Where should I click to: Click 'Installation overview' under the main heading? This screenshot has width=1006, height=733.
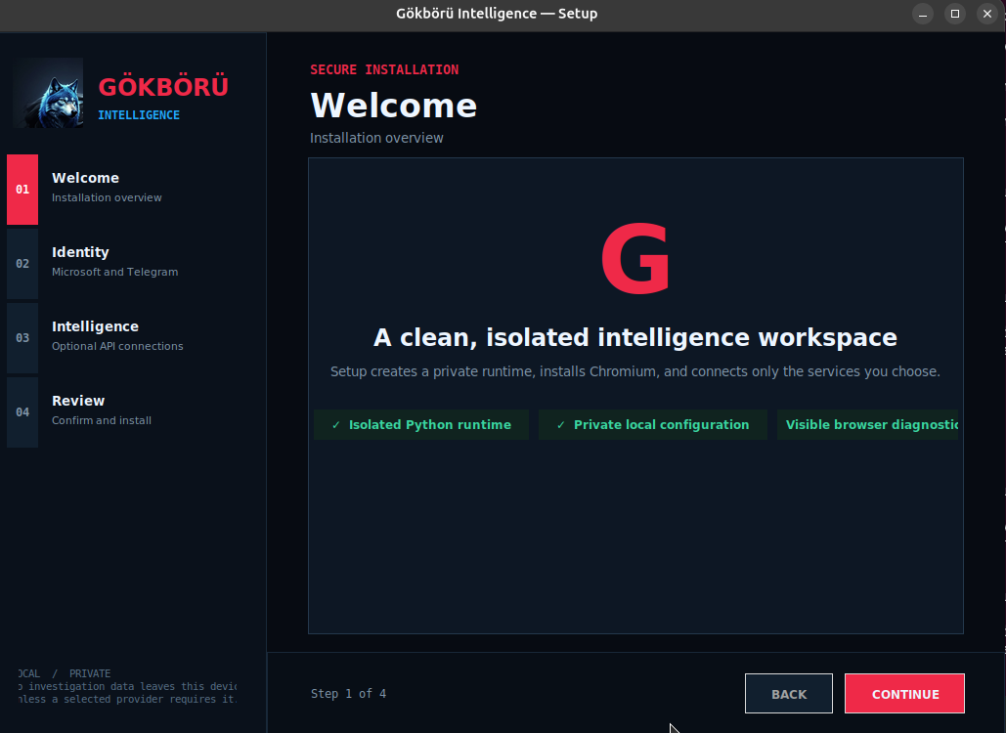coord(376,138)
